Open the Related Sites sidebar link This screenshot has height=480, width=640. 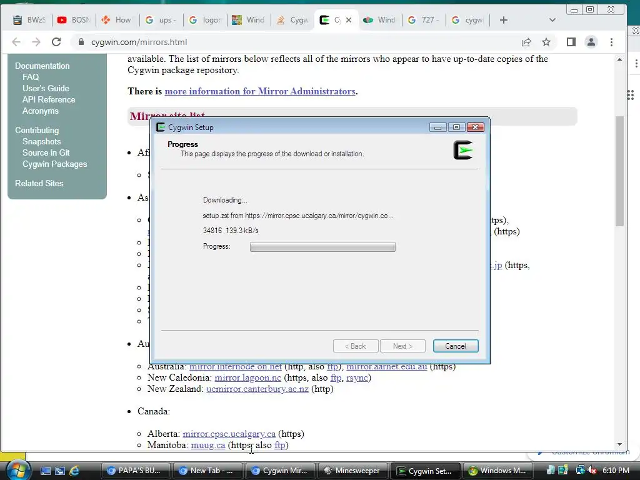click(x=39, y=183)
